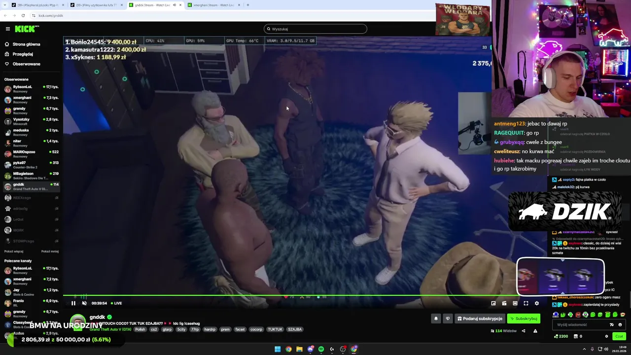Send message with Czat button
631x355 pixels.
pyautogui.click(x=619, y=336)
